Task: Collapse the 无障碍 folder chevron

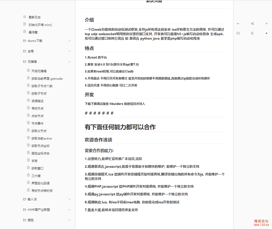Action: tap(69, 62)
